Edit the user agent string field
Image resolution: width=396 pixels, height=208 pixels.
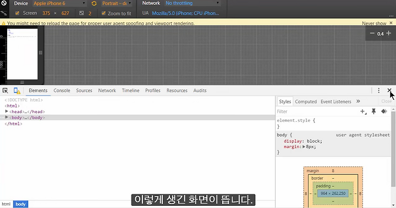point(185,13)
